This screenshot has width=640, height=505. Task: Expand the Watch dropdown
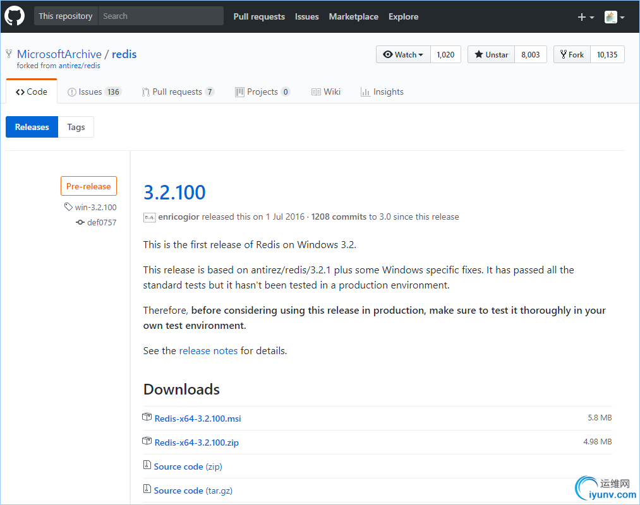[403, 55]
